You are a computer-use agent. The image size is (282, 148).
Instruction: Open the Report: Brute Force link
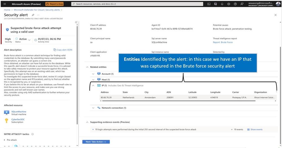pyautogui.click(x=223, y=42)
